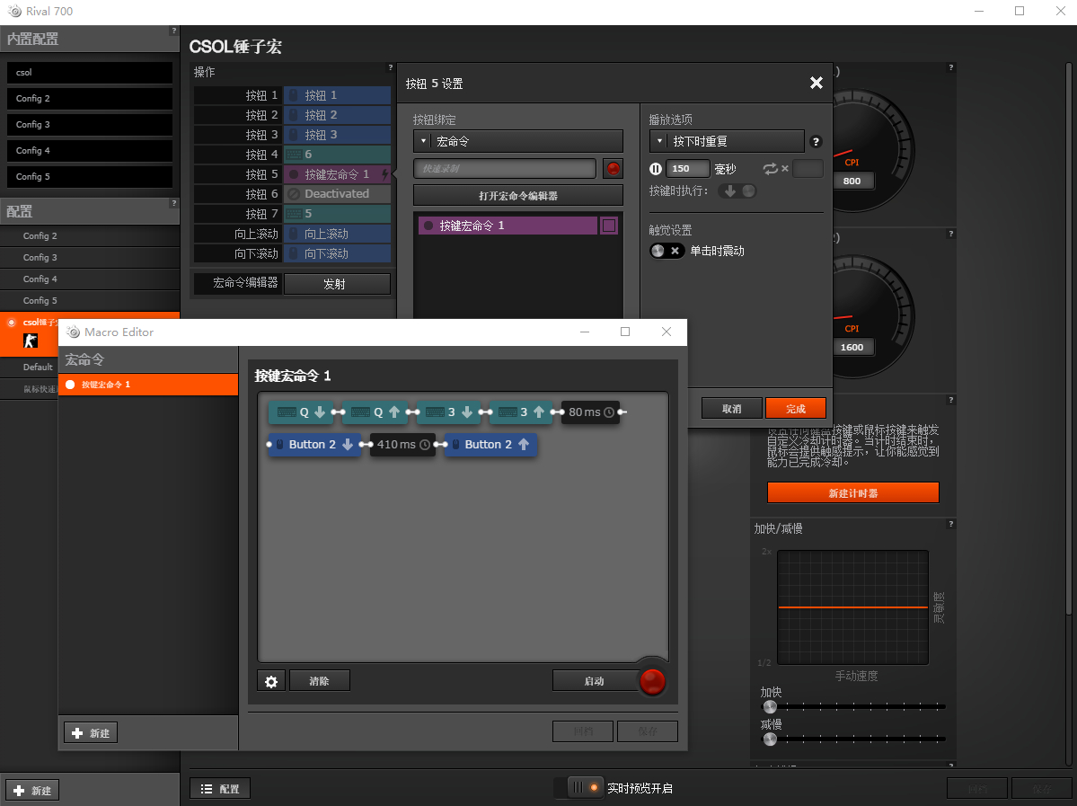
Task: Click the help icon in 加快/减慢 panel
Action: [x=950, y=524]
